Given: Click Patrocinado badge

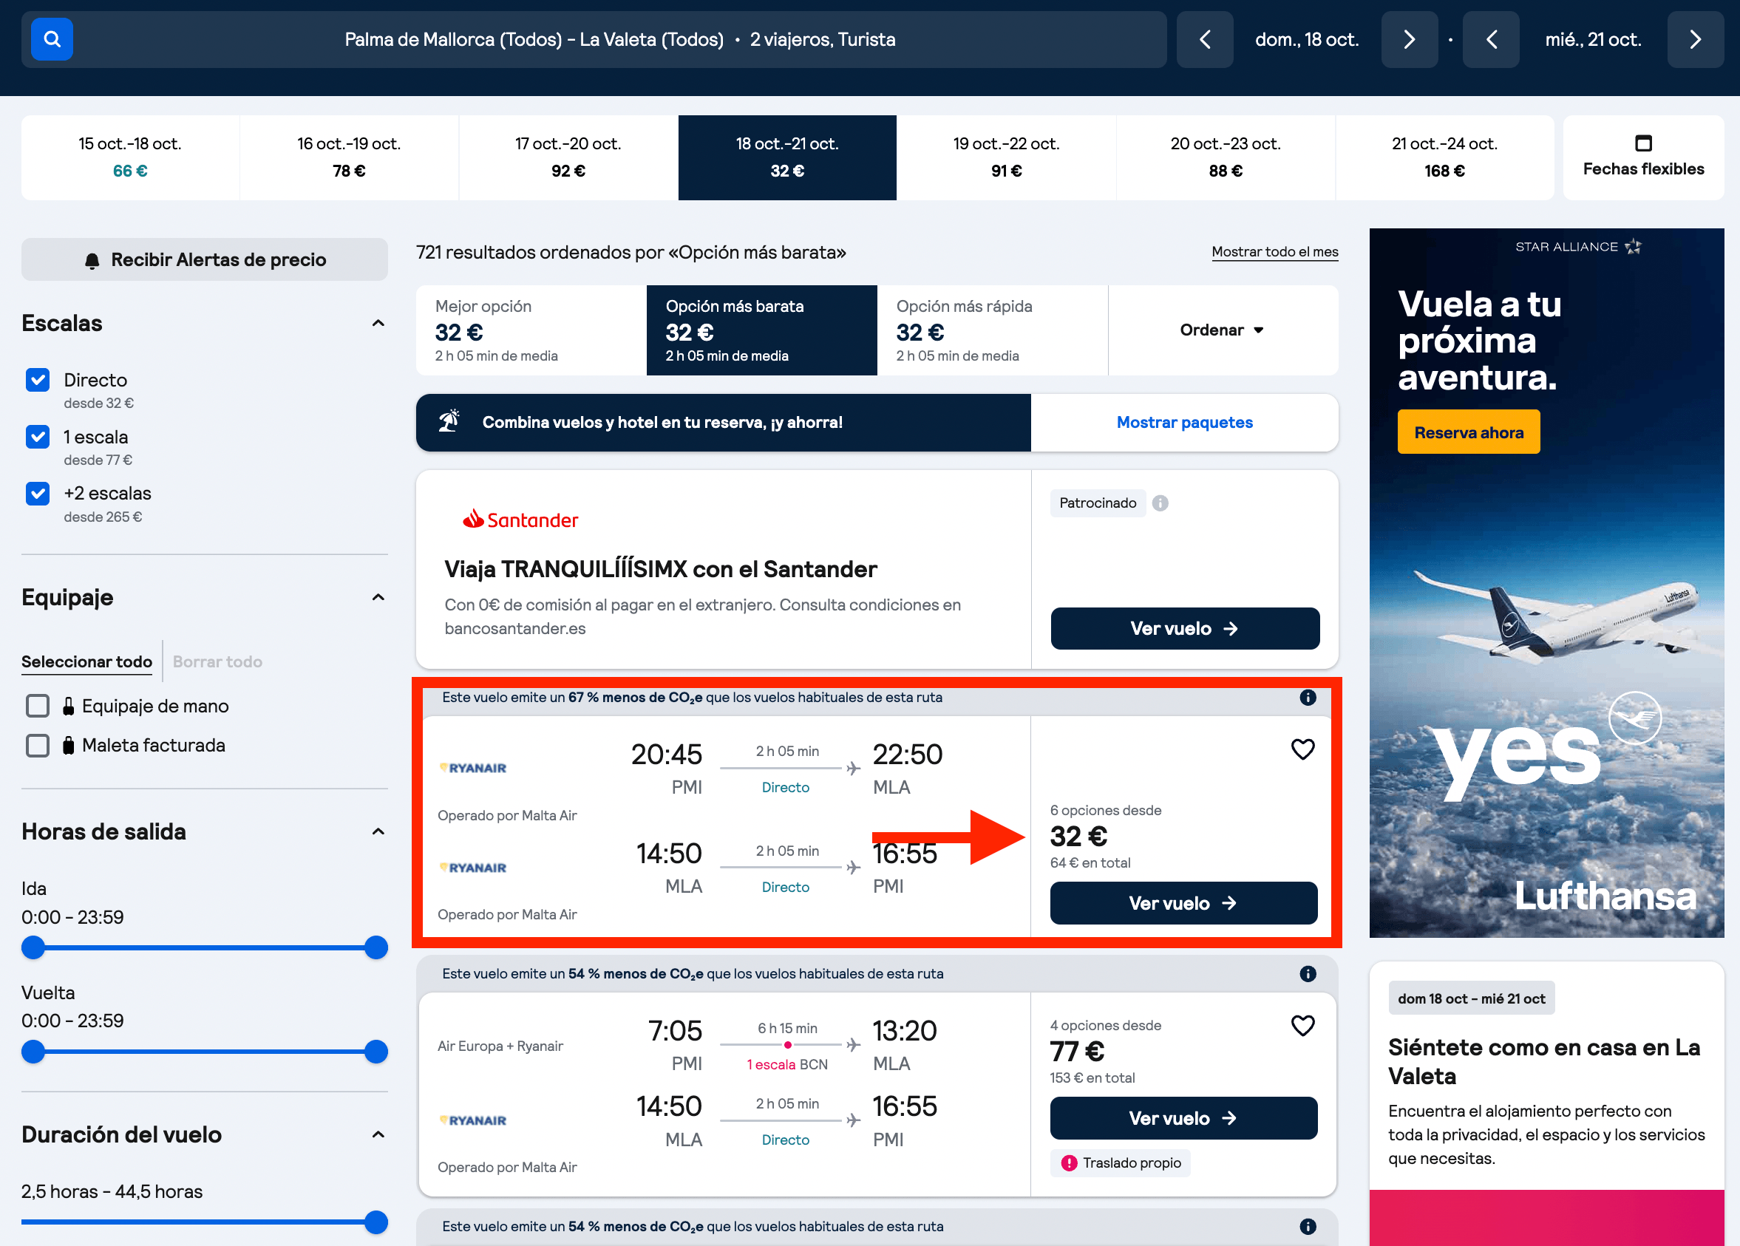Looking at the screenshot, I should coord(1097,503).
